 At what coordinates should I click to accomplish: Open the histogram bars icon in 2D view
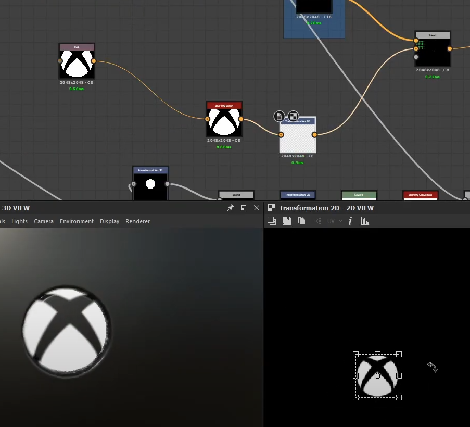[x=364, y=221]
